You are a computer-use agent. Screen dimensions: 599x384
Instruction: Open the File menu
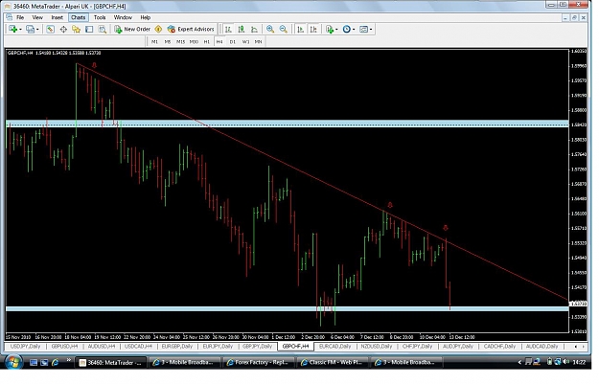(x=20, y=17)
